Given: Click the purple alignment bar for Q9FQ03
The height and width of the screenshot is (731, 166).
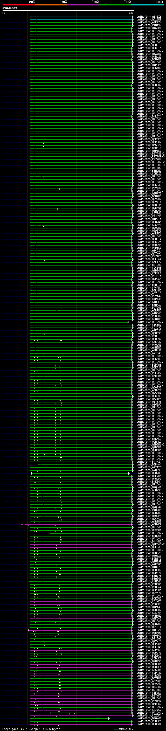Looking at the screenshot, I should pos(81,547).
